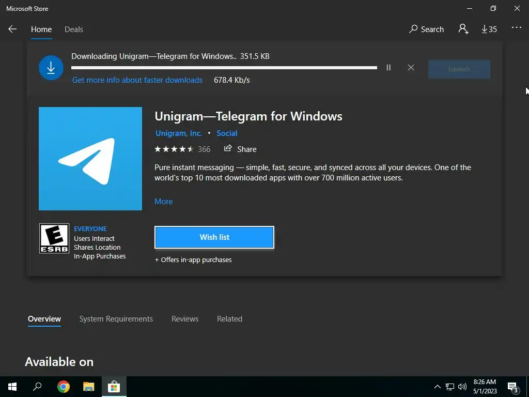The height and width of the screenshot is (397, 529).
Task: Go back with the back arrow
Action: (x=12, y=29)
